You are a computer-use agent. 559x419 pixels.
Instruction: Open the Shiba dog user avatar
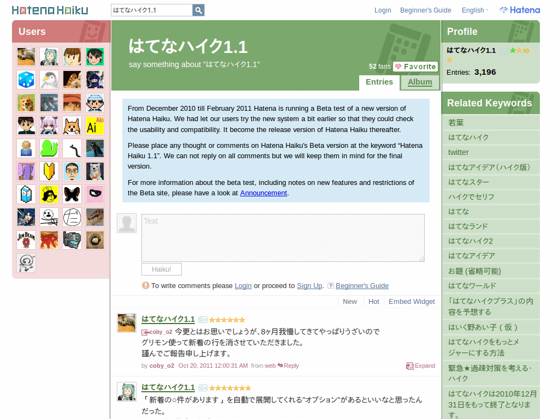coord(26,103)
